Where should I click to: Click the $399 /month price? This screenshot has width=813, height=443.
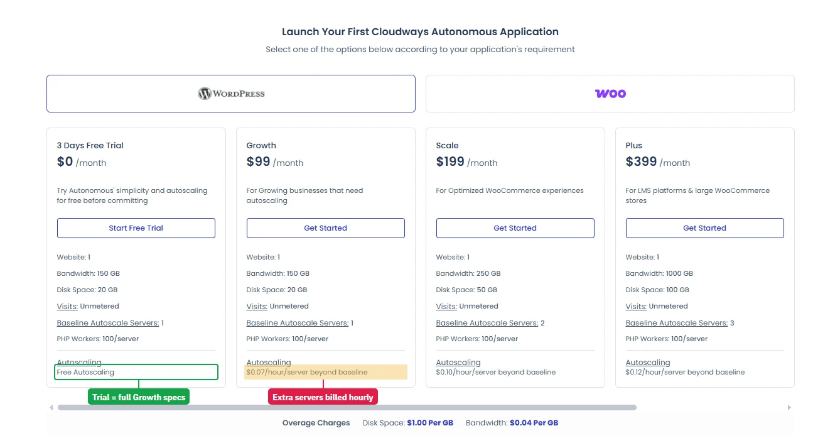pos(658,162)
